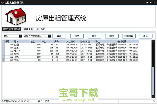
Task: Sort by the 押金 column header
Action: [48, 41]
